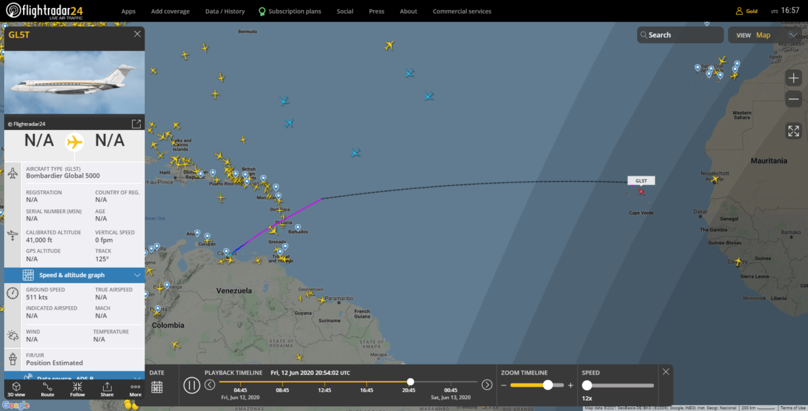
Task: Open the More options menu icon
Action: tap(135, 389)
